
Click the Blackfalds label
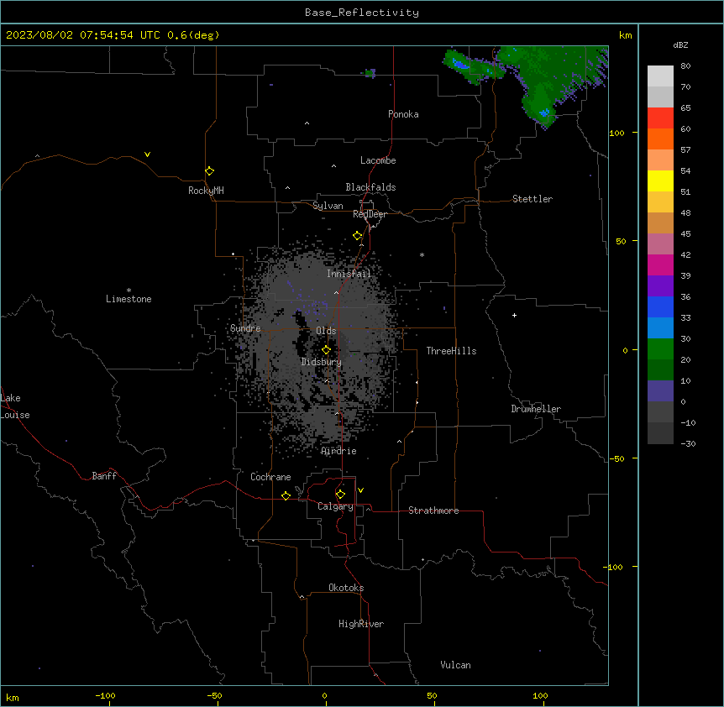coord(370,187)
